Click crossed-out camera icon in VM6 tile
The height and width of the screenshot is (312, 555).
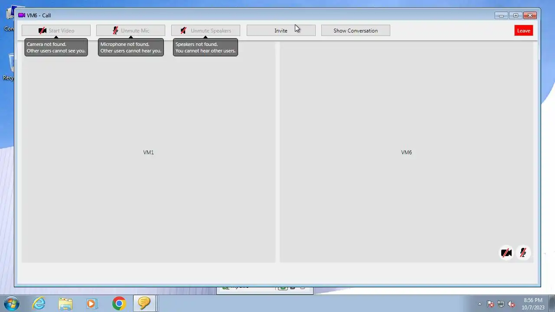pos(506,253)
